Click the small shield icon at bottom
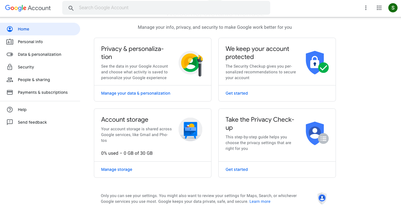The image size is (401, 214). (x=322, y=198)
